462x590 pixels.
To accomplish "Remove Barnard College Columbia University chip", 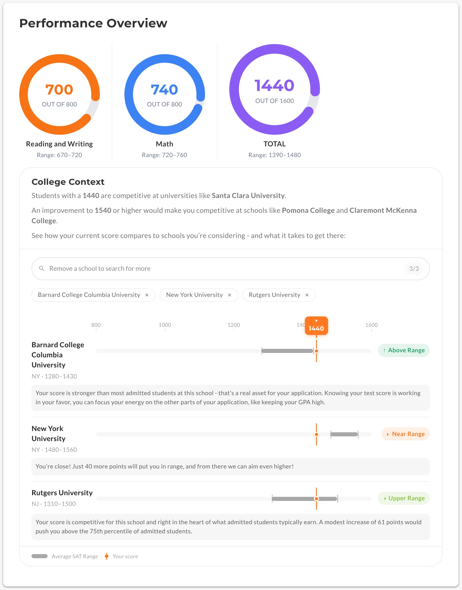I will (x=147, y=295).
